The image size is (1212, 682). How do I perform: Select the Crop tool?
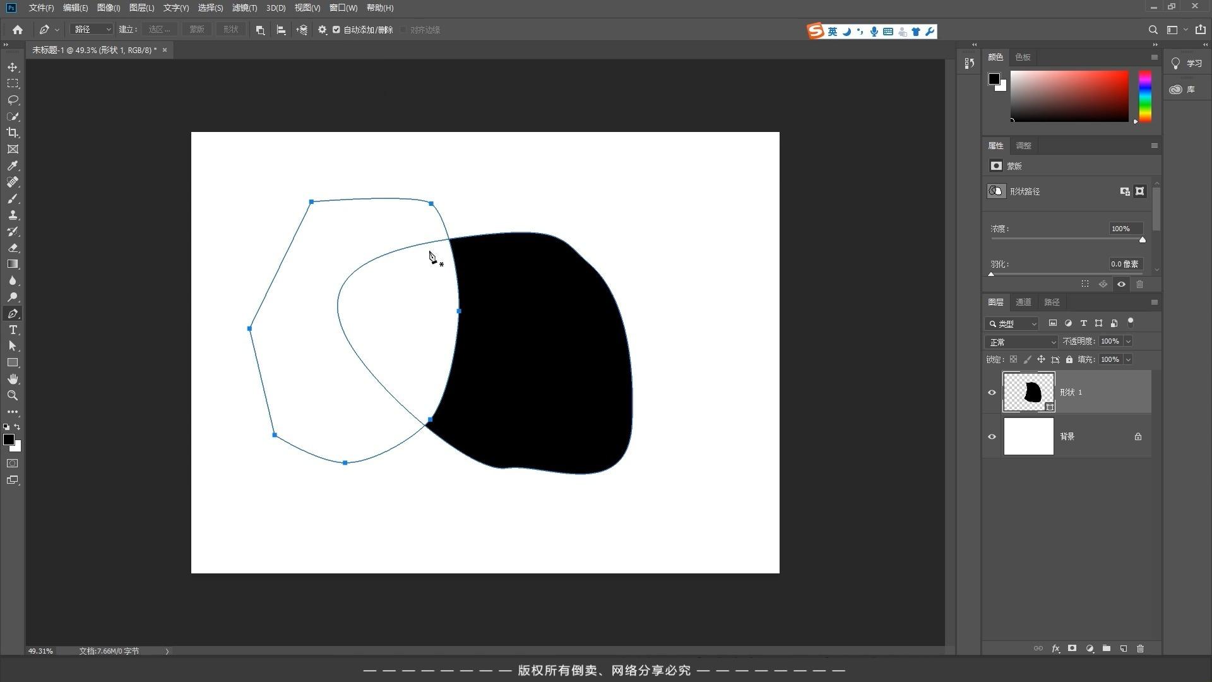[x=13, y=133]
